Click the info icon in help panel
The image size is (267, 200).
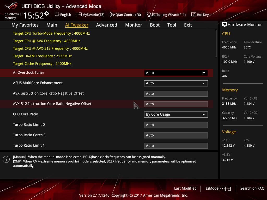[x=6, y=159]
